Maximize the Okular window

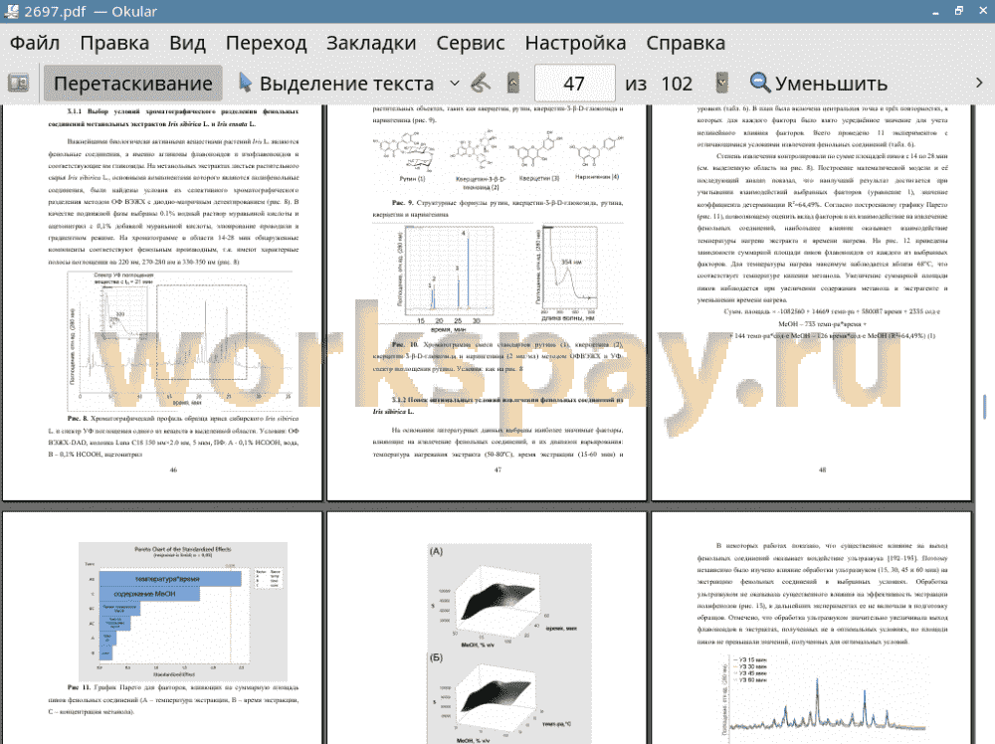click(x=959, y=11)
